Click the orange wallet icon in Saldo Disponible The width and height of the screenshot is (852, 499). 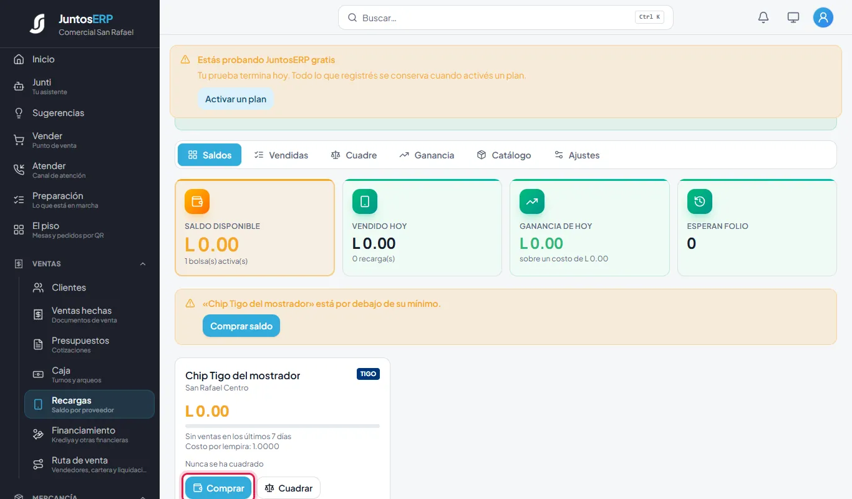[x=197, y=201]
